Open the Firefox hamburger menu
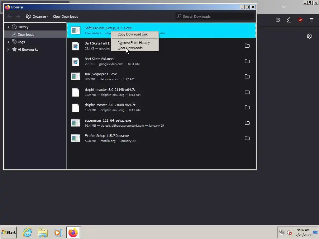This screenshot has width=319, height=239. (x=312, y=20)
